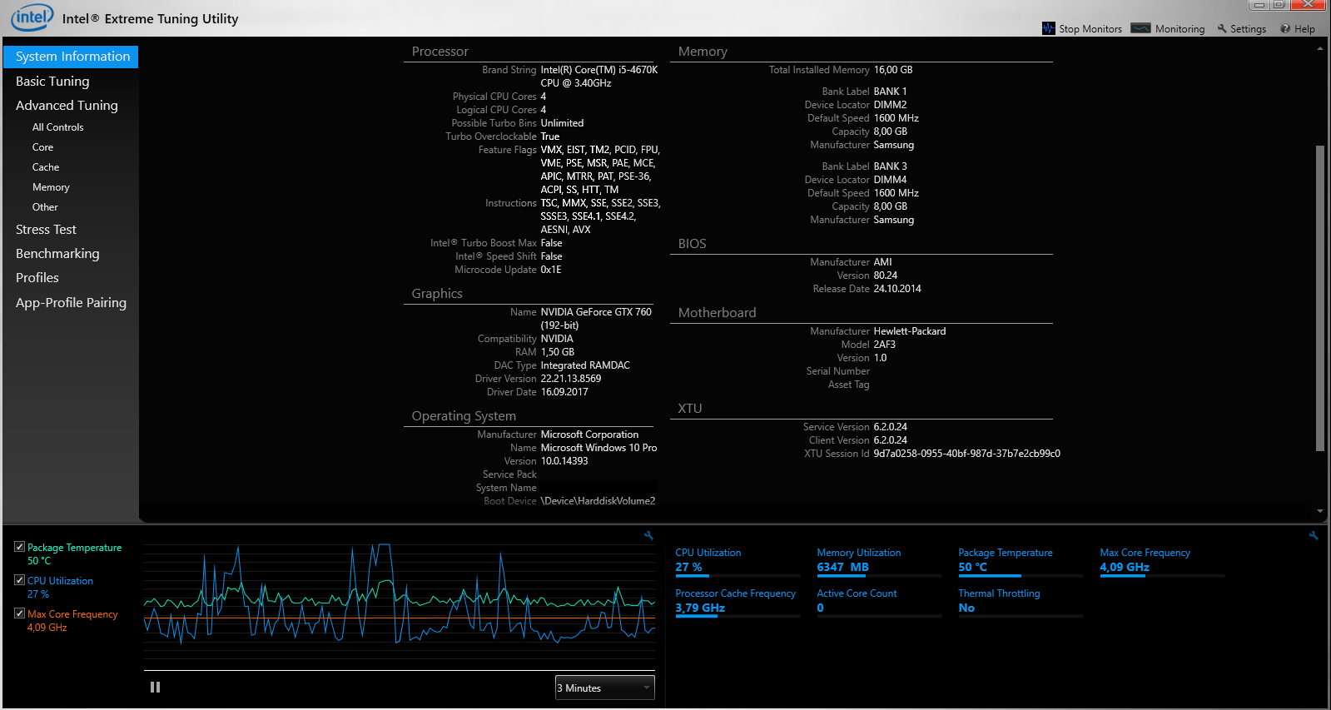Viewport: 1331px width, 710px height.
Task: Click Microcode Update value 0x1E
Action: [x=550, y=270]
